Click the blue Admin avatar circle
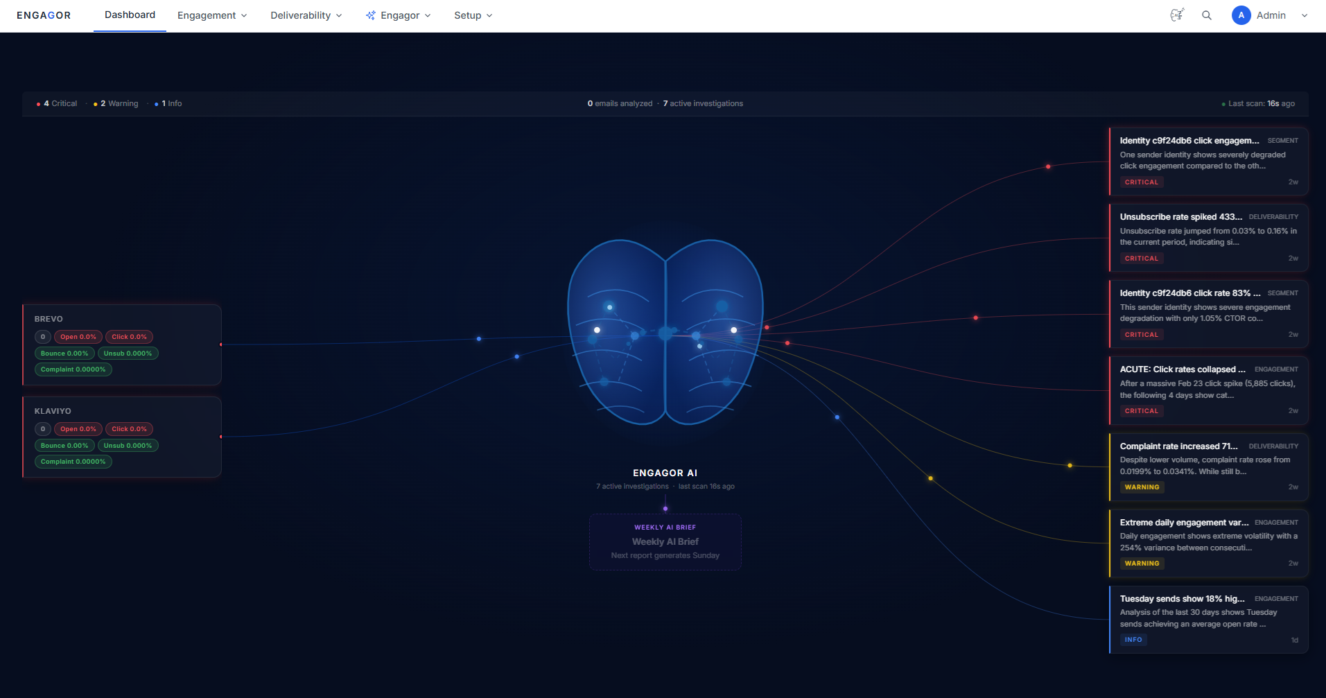Screen dimensions: 1326x698 click(x=1241, y=15)
